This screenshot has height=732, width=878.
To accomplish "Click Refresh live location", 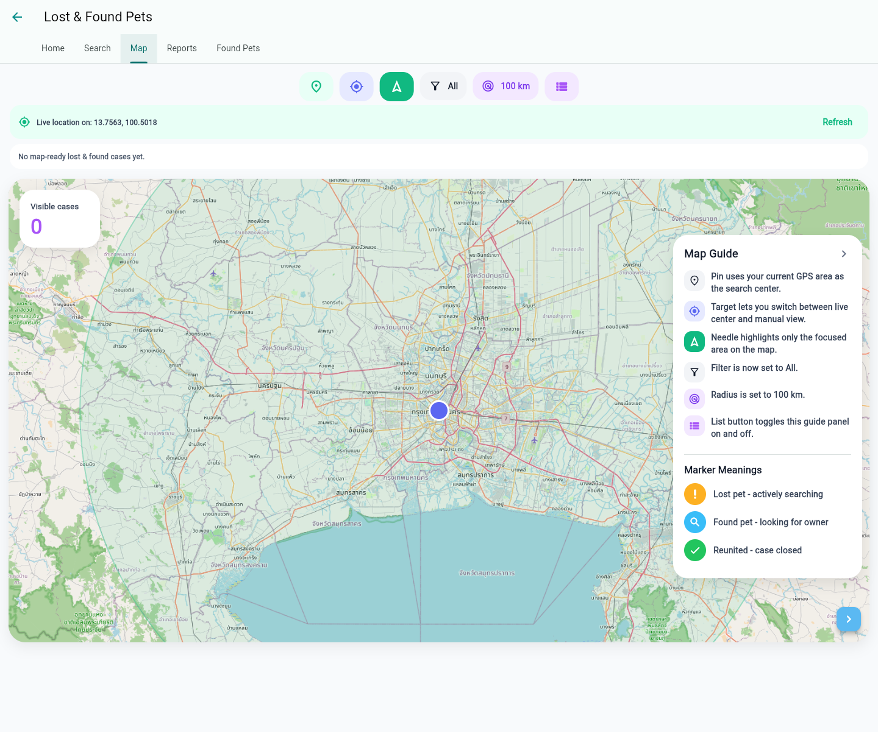I will click(x=837, y=122).
